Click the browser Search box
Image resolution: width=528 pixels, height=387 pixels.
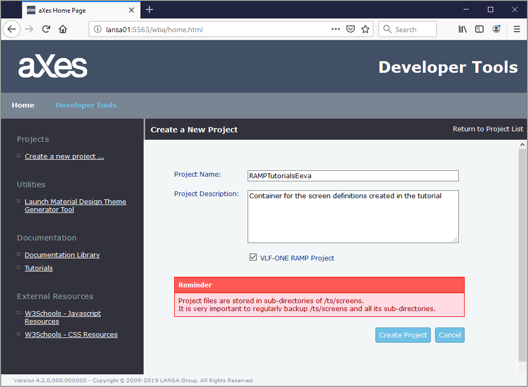[x=408, y=29]
